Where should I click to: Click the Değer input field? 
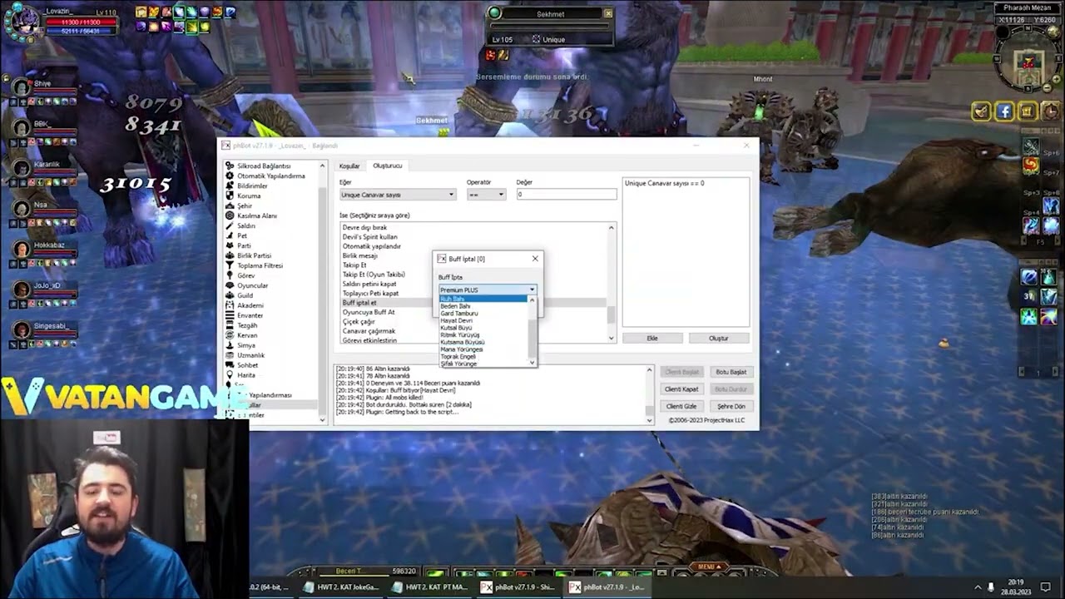click(x=566, y=195)
